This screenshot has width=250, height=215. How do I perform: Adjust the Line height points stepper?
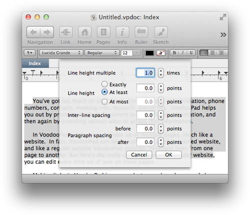pos(161,88)
